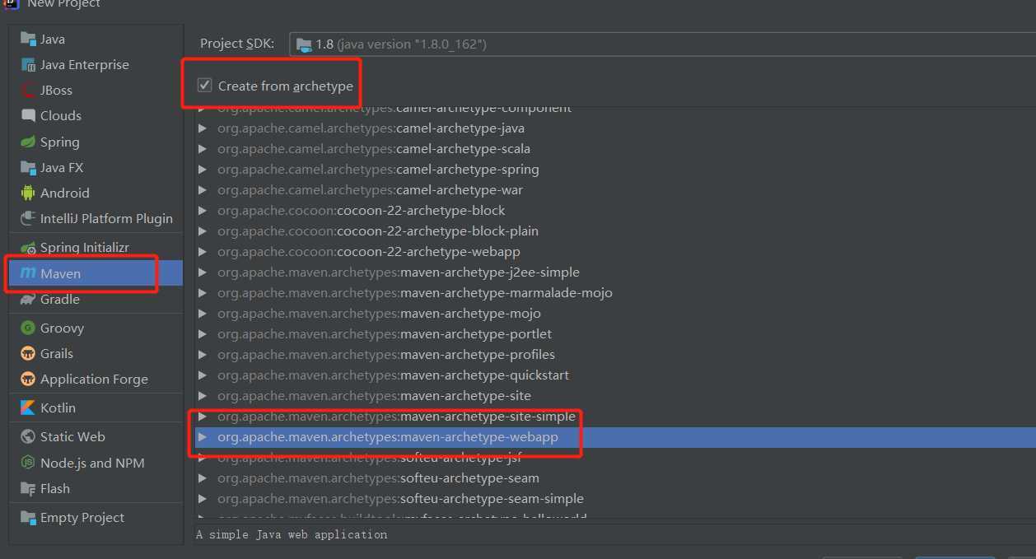Select maven-archetype-profiles archetype
Screen dimensions: 1036x559
[386, 355]
